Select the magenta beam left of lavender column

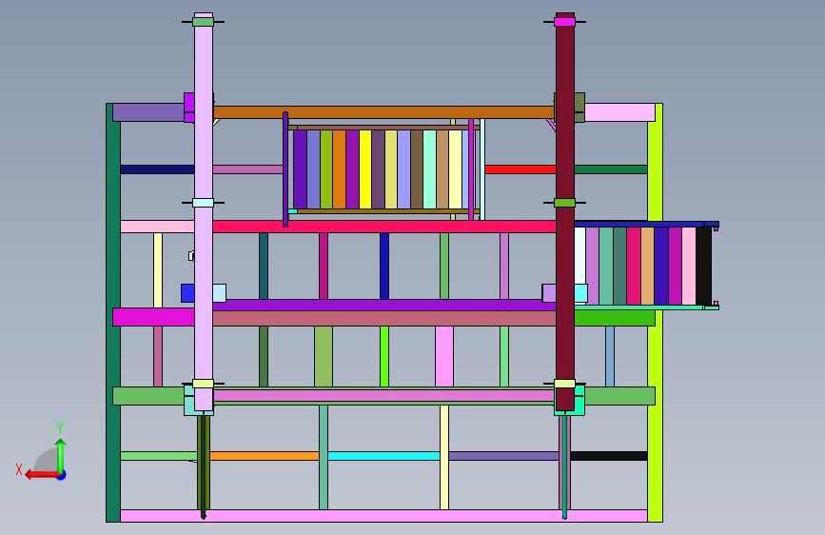[153, 317]
